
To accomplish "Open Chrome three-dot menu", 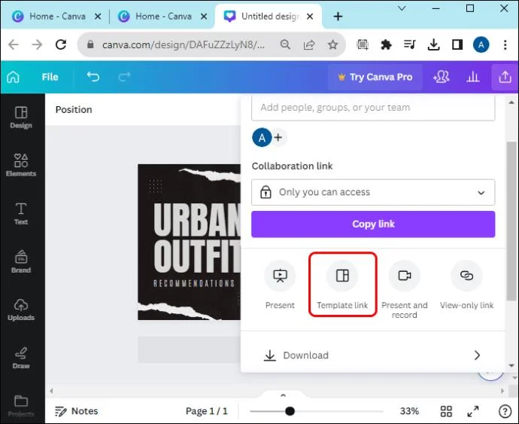I will coord(505,44).
